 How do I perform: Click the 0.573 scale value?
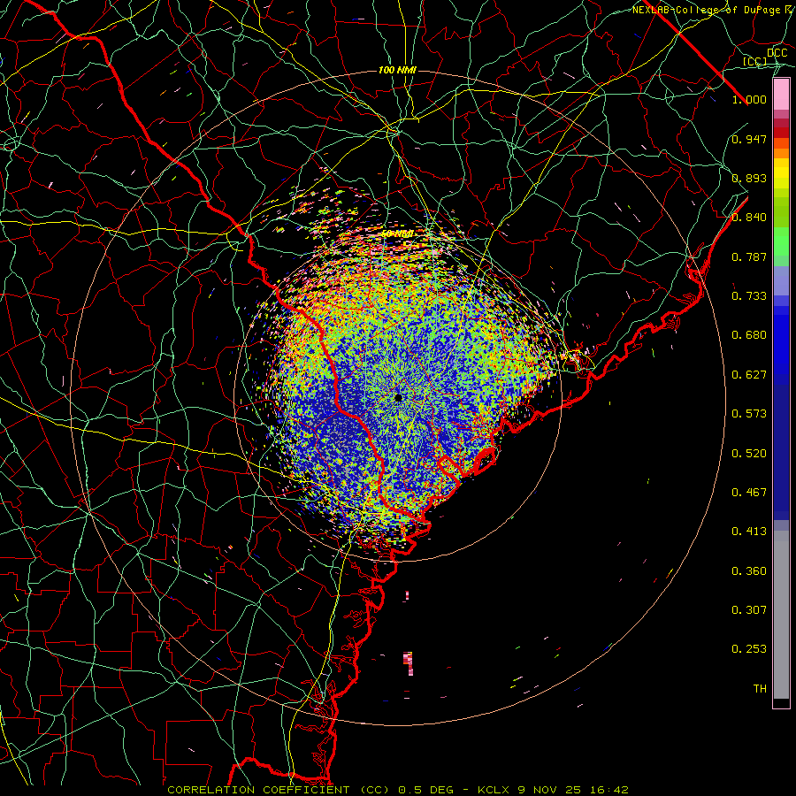[x=749, y=414]
